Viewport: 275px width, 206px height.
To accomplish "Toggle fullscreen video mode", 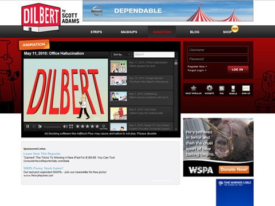I will pos(71,126).
